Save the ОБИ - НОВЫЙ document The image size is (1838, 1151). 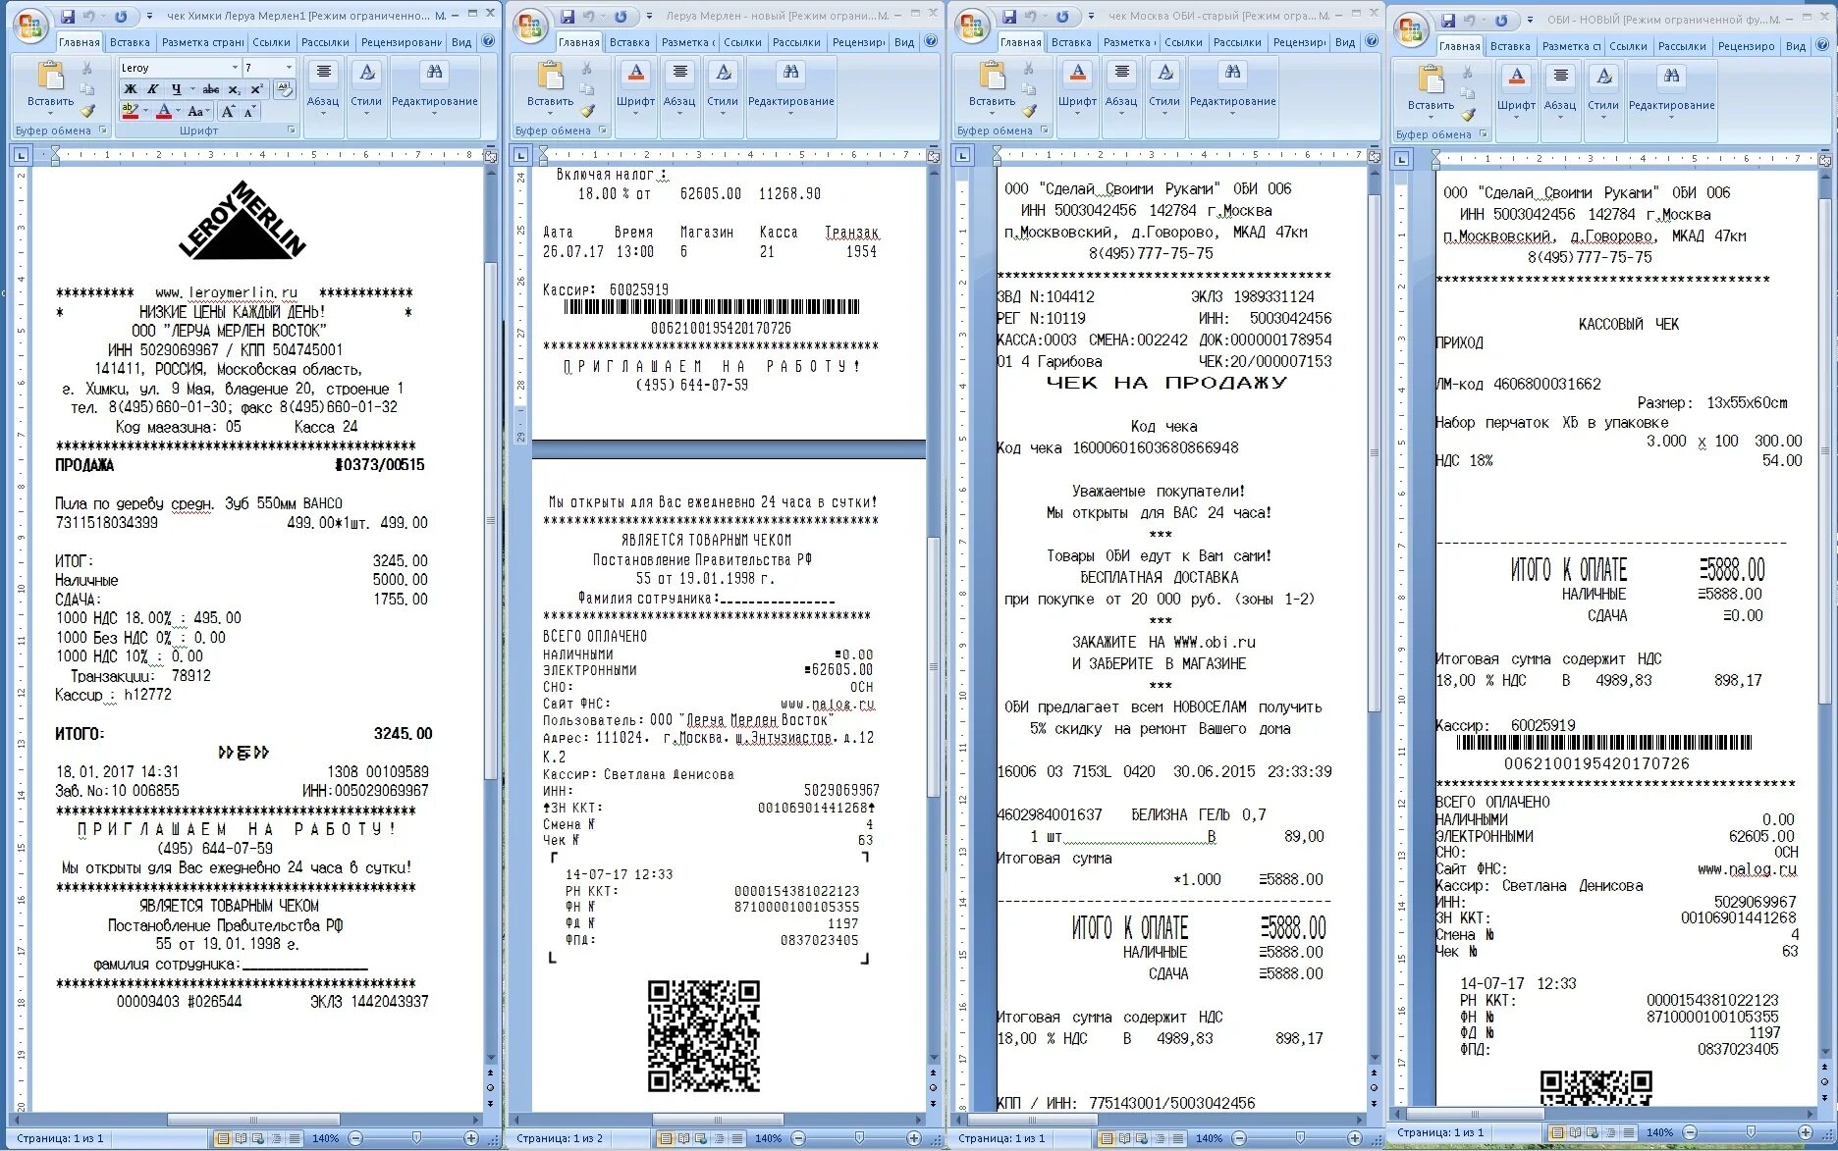pos(1448,21)
